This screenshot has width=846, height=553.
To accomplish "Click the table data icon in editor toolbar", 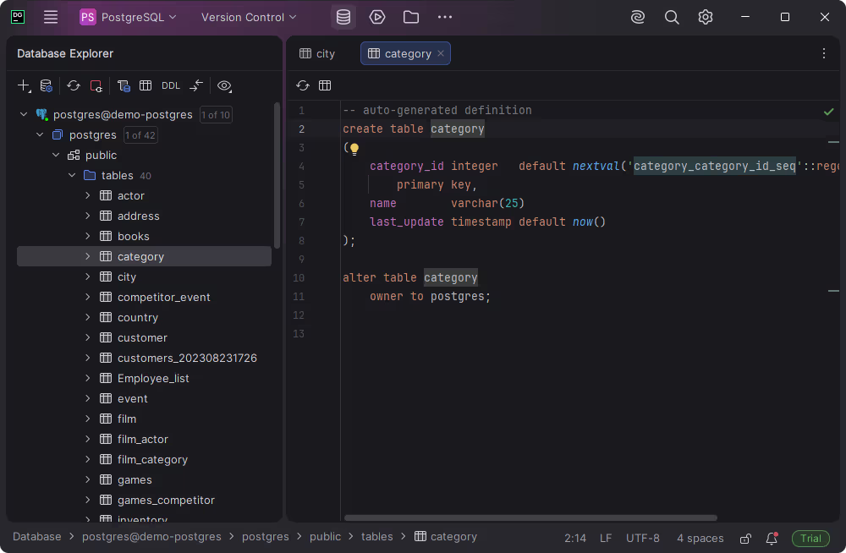I will (325, 85).
